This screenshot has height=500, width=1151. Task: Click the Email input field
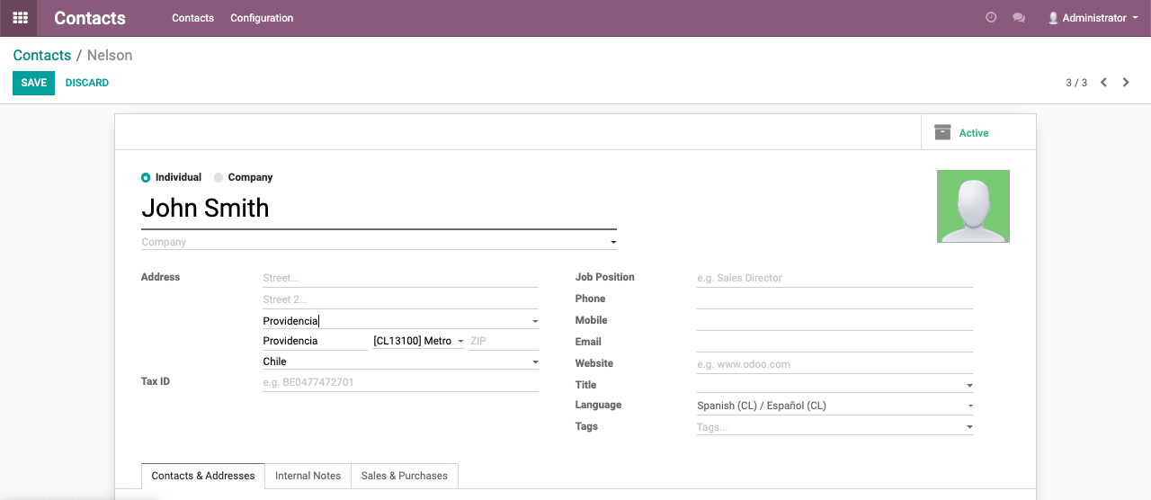click(834, 343)
